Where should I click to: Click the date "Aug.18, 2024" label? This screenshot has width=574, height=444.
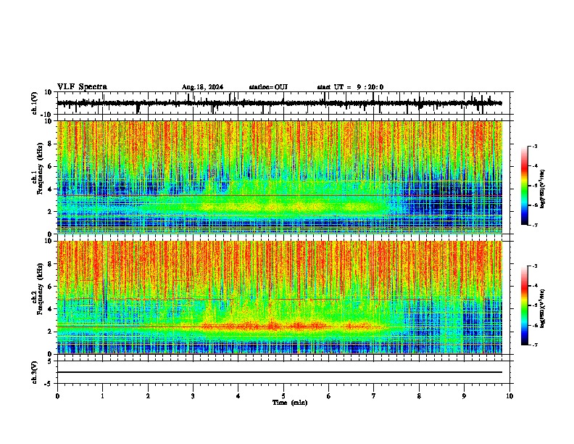click(x=202, y=87)
